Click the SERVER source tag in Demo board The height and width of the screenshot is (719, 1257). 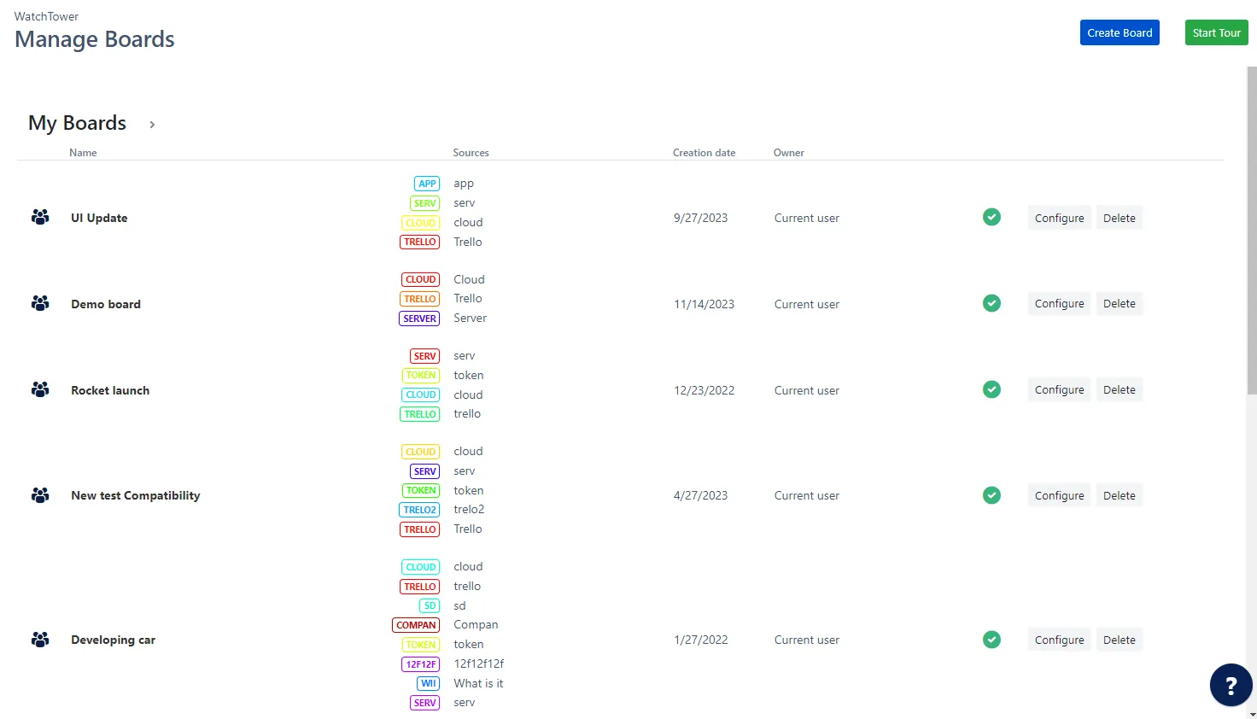(419, 319)
